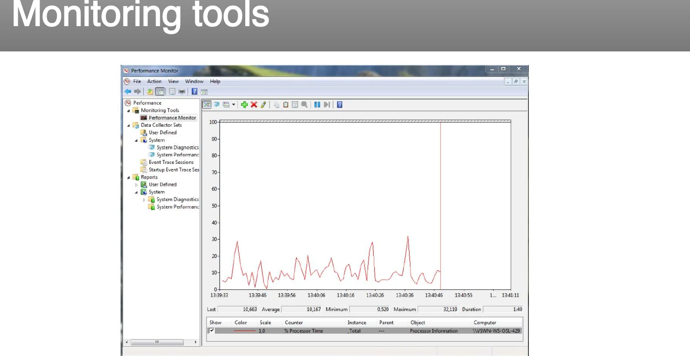Click the Change Graph Type icon

click(226, 105)
